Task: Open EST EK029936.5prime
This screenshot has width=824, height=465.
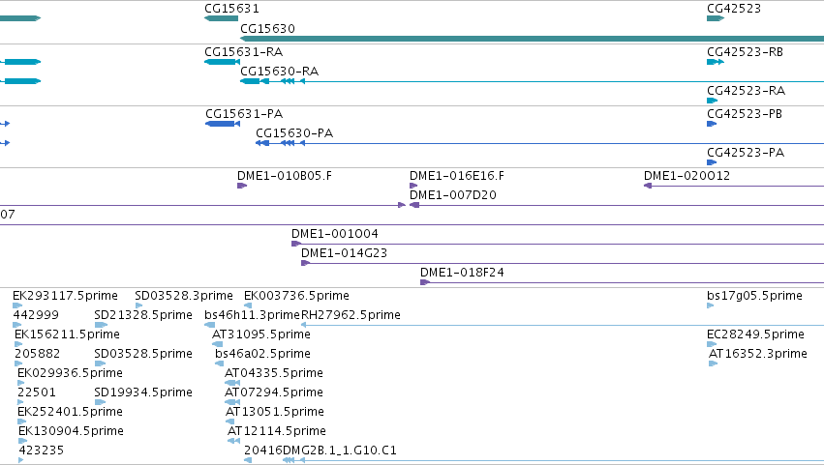Action: (x=70, y=373)
